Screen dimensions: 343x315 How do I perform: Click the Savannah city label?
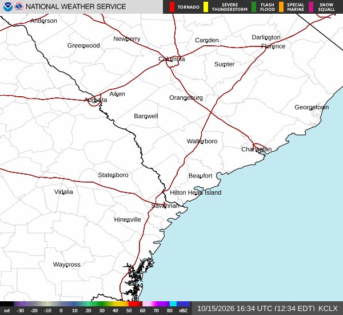(x=165, y=206)
